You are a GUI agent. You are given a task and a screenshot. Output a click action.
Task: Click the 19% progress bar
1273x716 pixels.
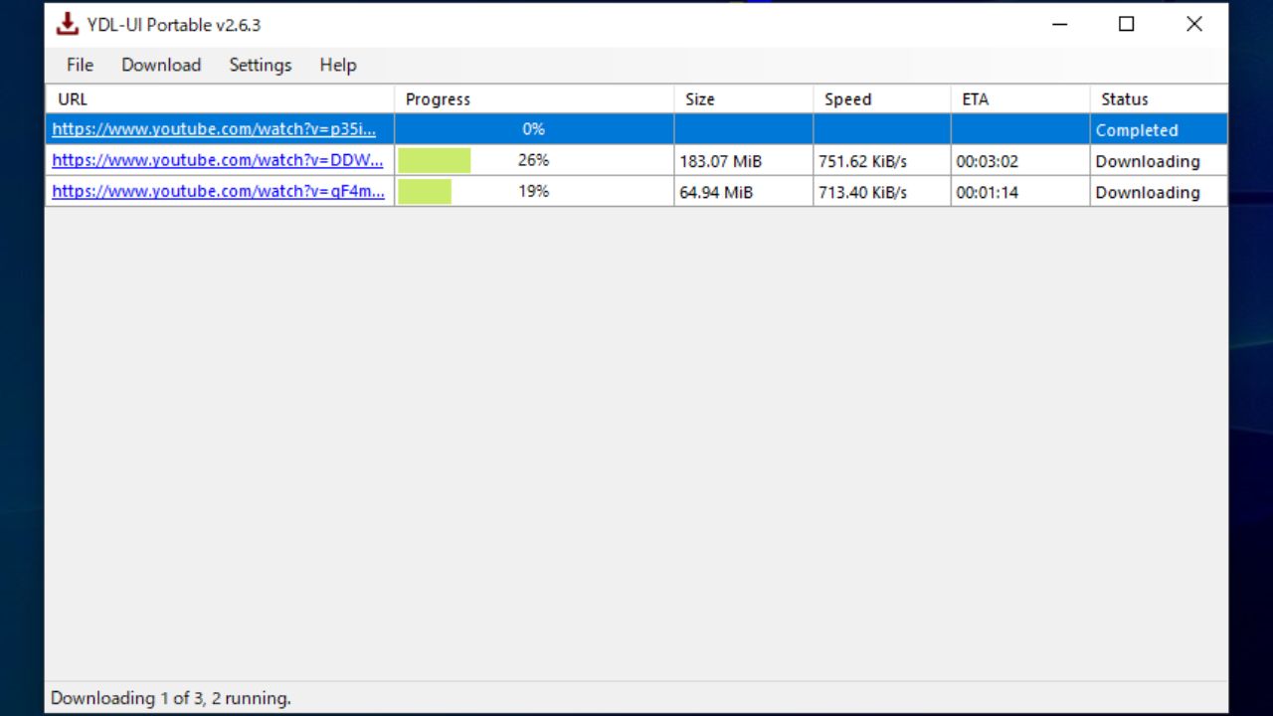click(534, 191)
